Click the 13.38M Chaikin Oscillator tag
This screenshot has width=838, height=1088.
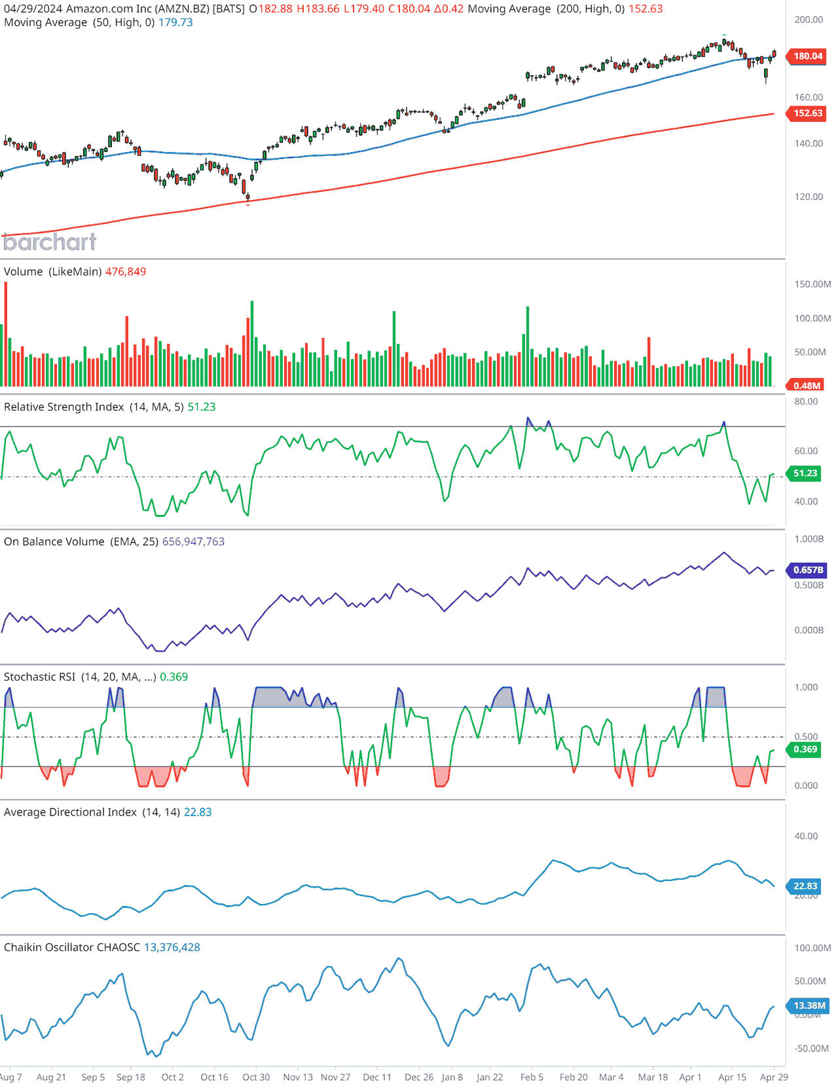click(x=808, y=1005)
